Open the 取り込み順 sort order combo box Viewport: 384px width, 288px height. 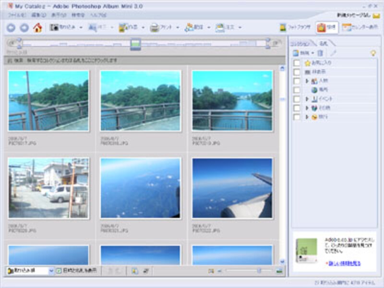[30, 271]
